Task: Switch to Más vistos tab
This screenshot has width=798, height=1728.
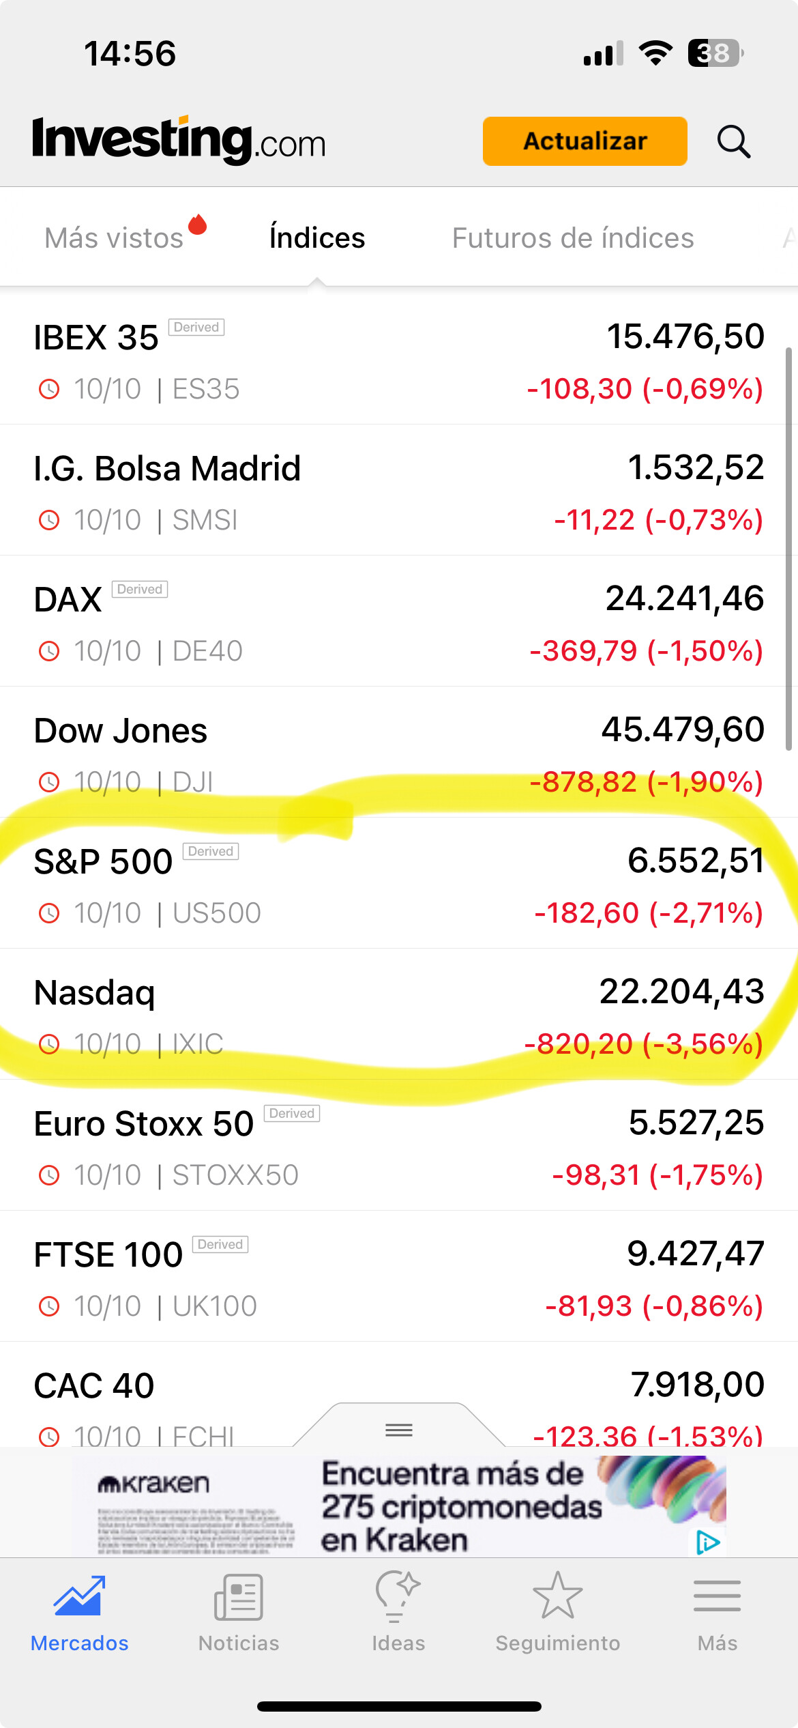Action: point(115,238)
